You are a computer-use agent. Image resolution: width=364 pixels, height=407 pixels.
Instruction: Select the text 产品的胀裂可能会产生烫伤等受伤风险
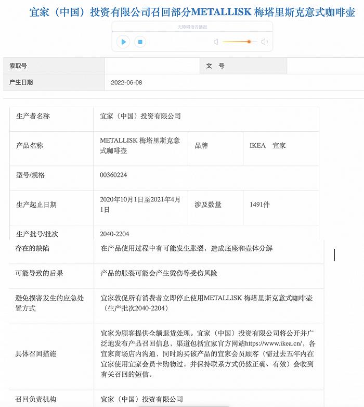pyautogui.click(x=159, y=273)
